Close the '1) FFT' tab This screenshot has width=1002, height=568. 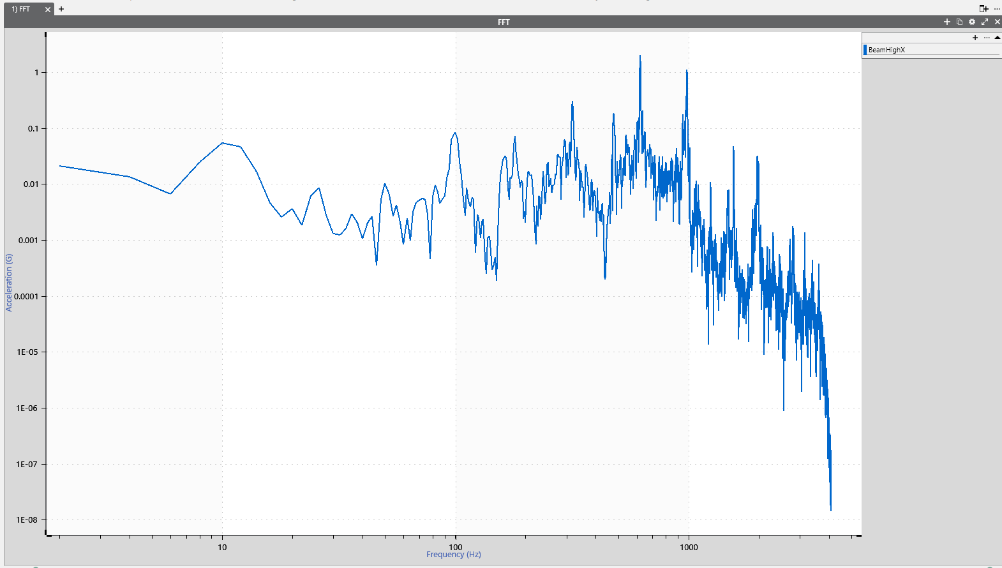click(x=48, y=10)
